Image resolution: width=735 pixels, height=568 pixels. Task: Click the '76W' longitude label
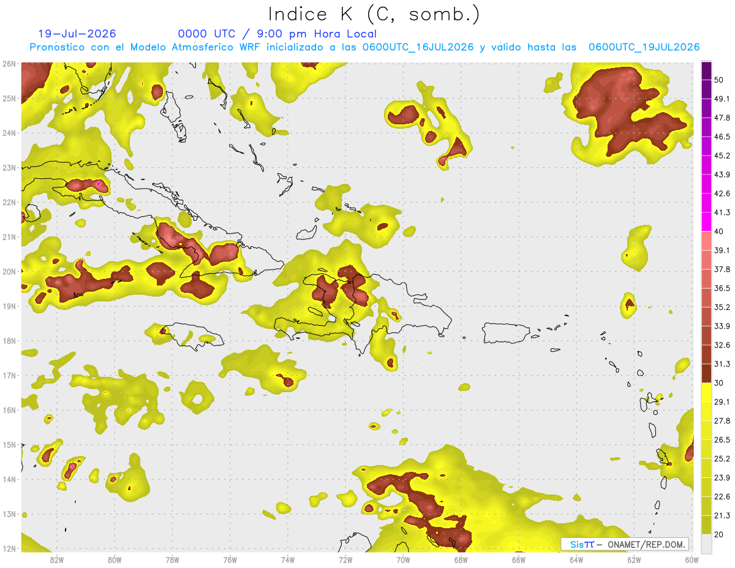click(x=230, y=559)
